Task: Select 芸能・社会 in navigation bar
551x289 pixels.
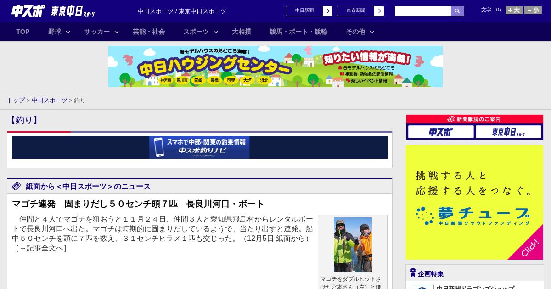Action: pos(149,32)
